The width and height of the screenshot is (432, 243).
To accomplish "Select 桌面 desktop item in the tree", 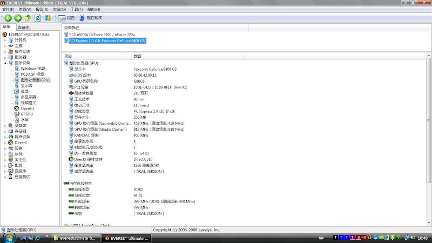I will pos(24,91).
